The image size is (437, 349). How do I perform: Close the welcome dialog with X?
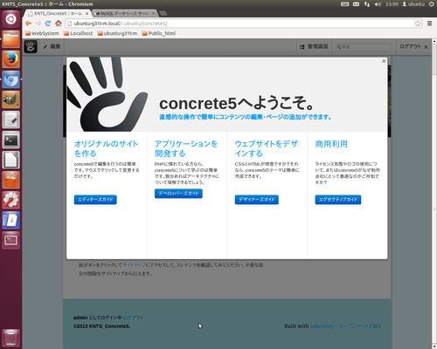click(384, 61)
